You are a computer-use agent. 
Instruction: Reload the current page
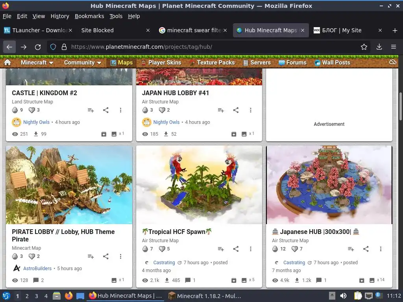38,47
